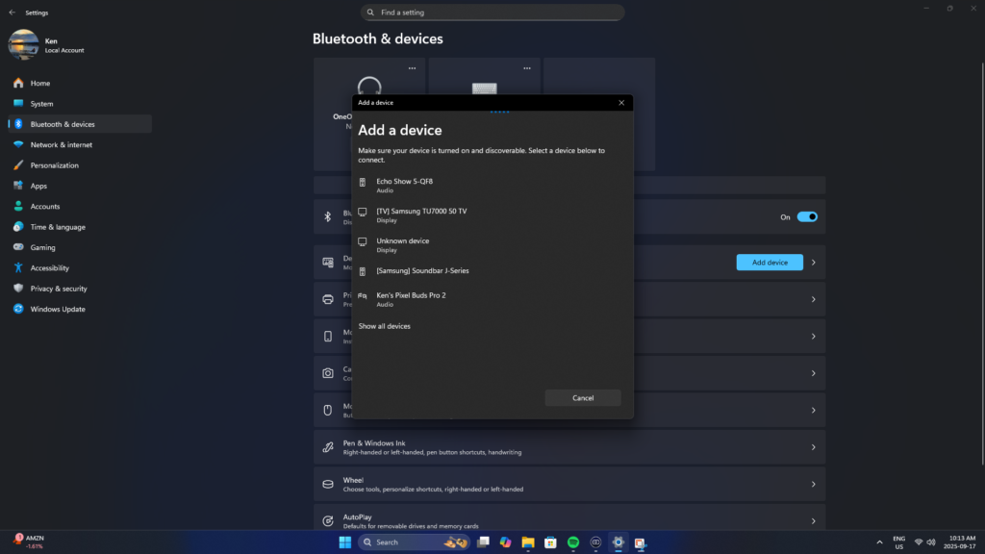Toggle the Bluetooth switch off
Image resolution: width=985 pixels, height=554 pixels.
coord(806,217)
